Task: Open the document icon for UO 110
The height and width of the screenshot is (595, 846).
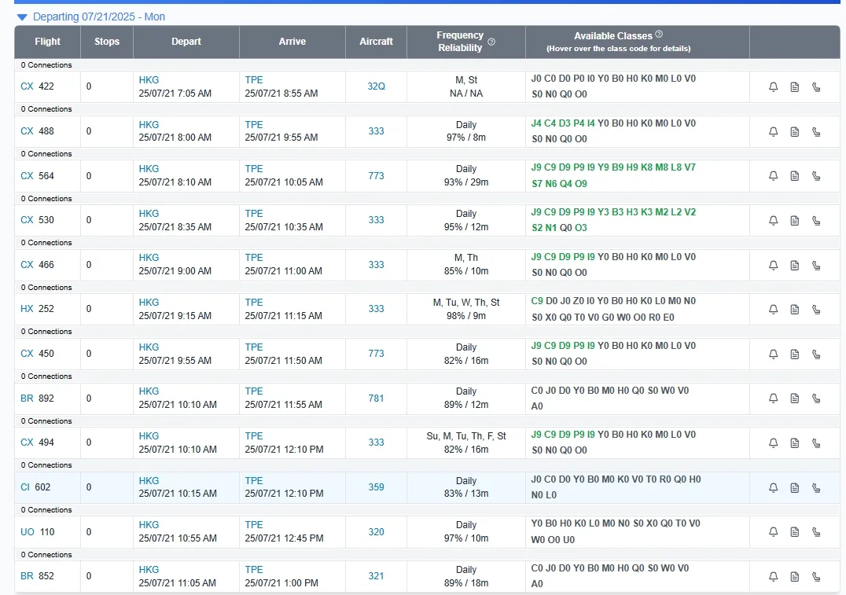Action: (795, 532)
